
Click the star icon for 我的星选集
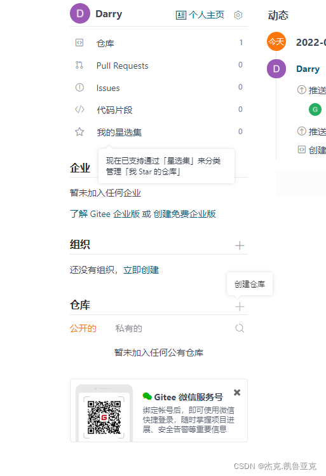coord(79,132)
